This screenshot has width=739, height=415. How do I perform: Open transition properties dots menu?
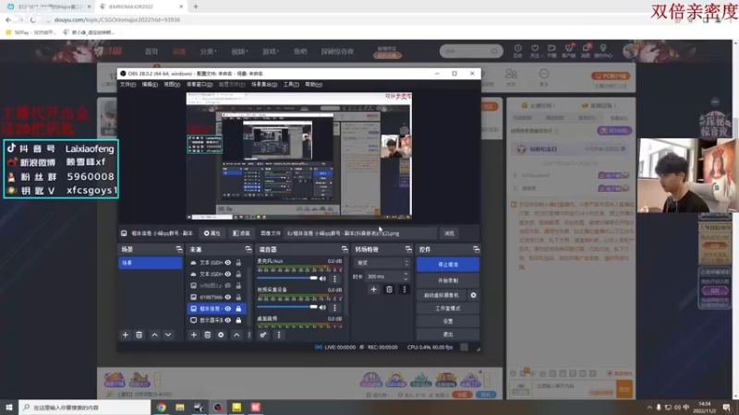pos(405,290)
